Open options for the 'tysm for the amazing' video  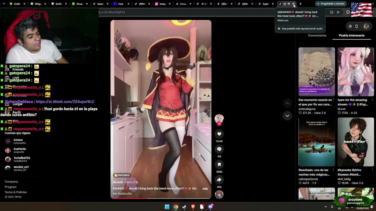tap(372, 100)
